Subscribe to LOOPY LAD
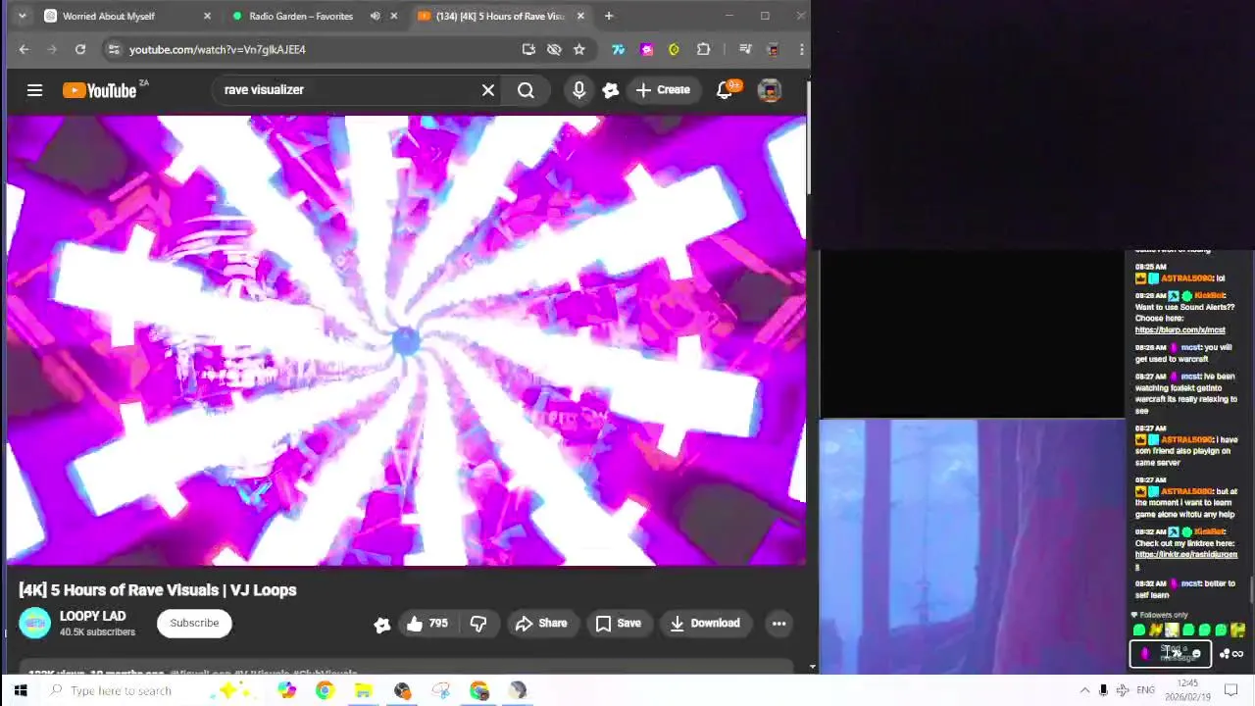Image resolution: width=1255 pixels, height=706 pixels. 194,623
